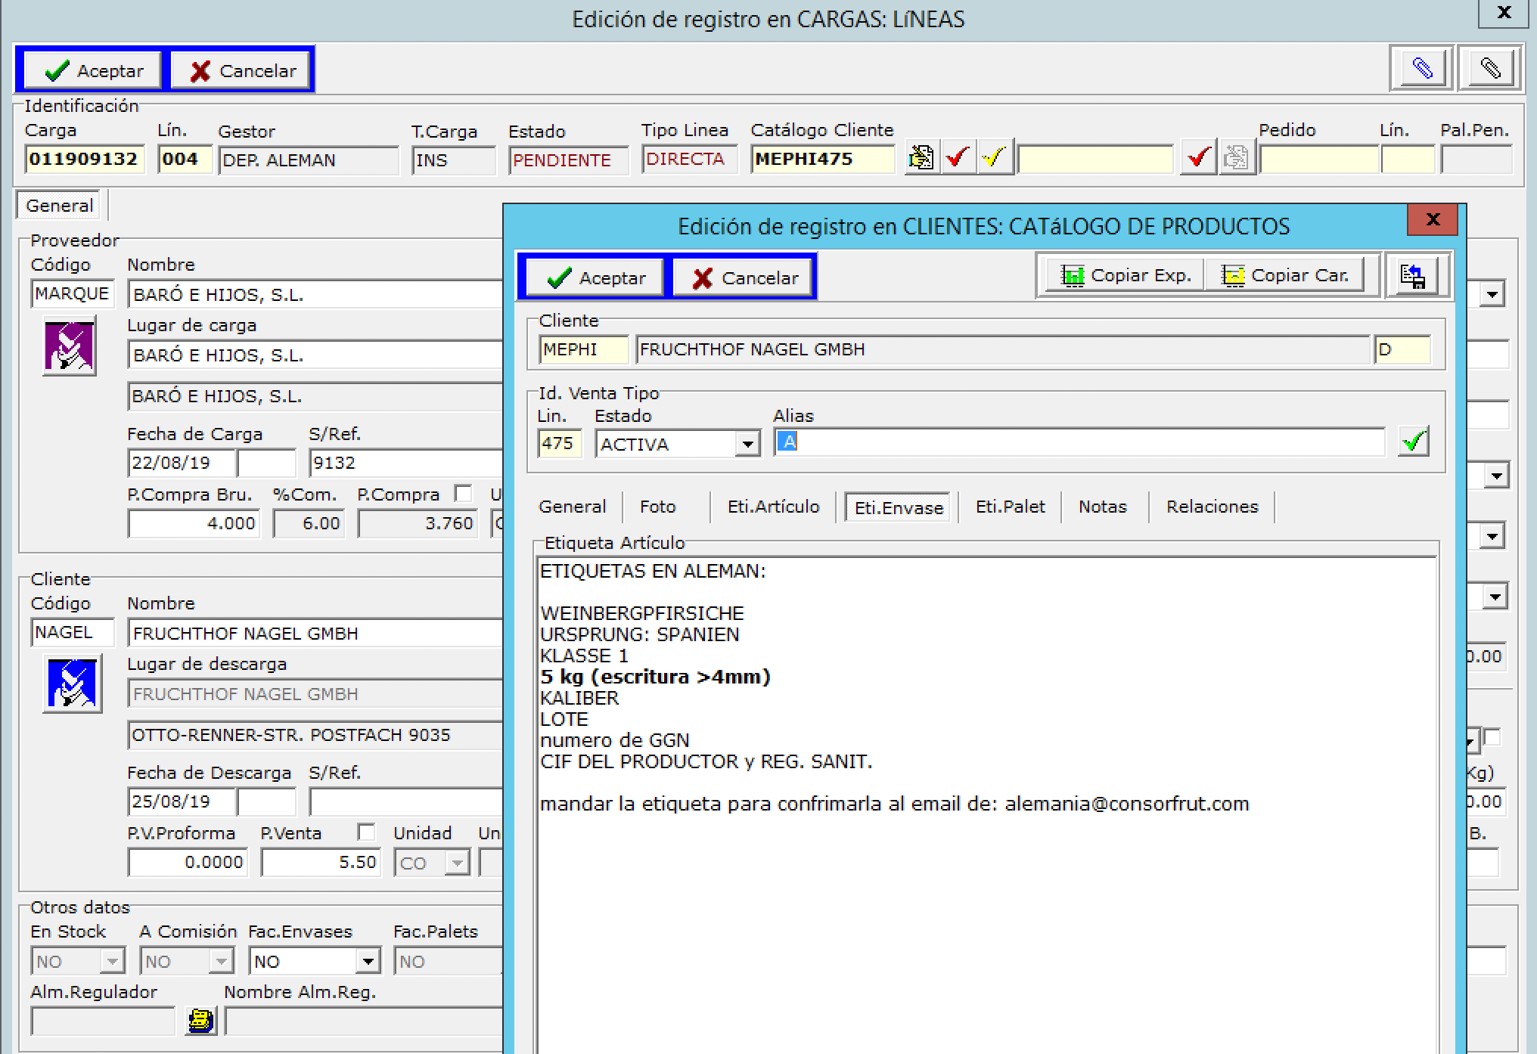This screenshot has height=1054, width=1537.
Task: Open the Fac.Envases NO dropdown
Action: point(367,962)
